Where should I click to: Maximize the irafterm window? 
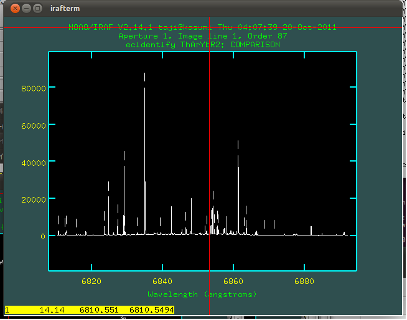[37, 9]
